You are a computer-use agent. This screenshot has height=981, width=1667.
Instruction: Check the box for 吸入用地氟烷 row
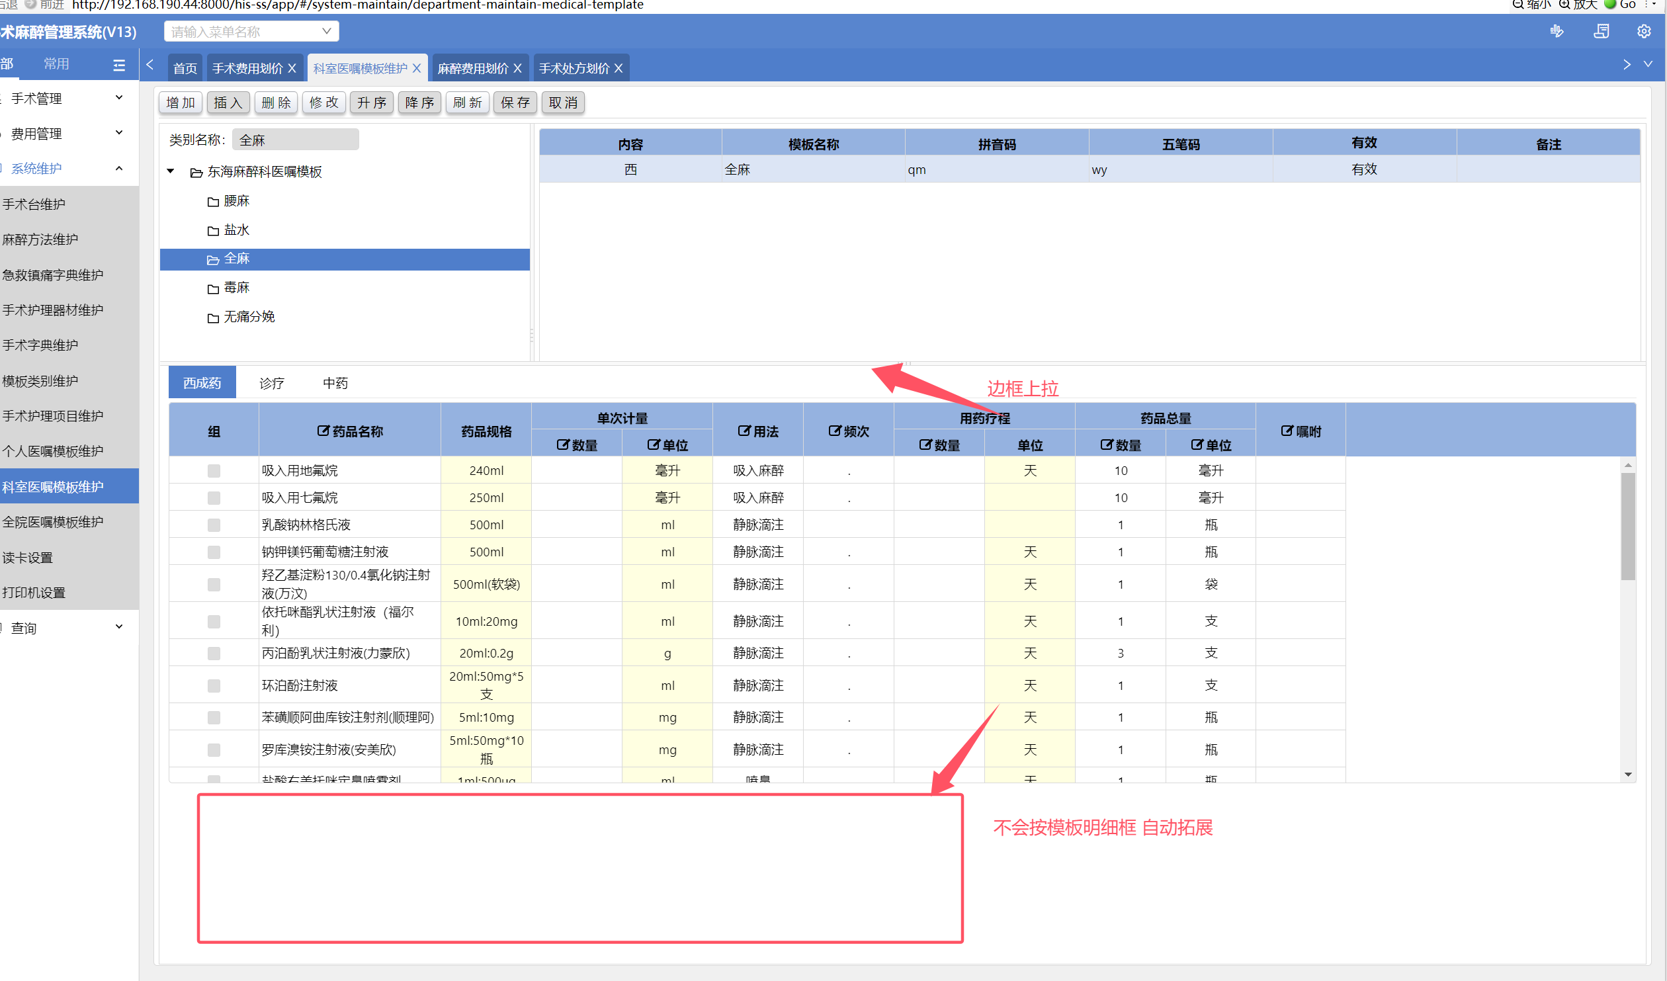214,470
